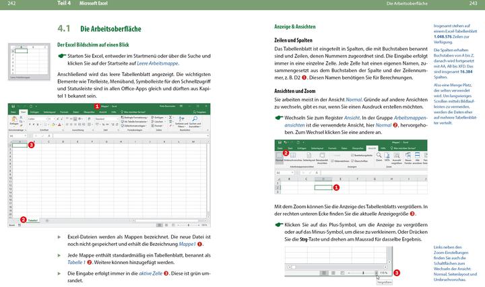
Task: Click the plus zoom-in button in status bar
Action: coord(376,272)
